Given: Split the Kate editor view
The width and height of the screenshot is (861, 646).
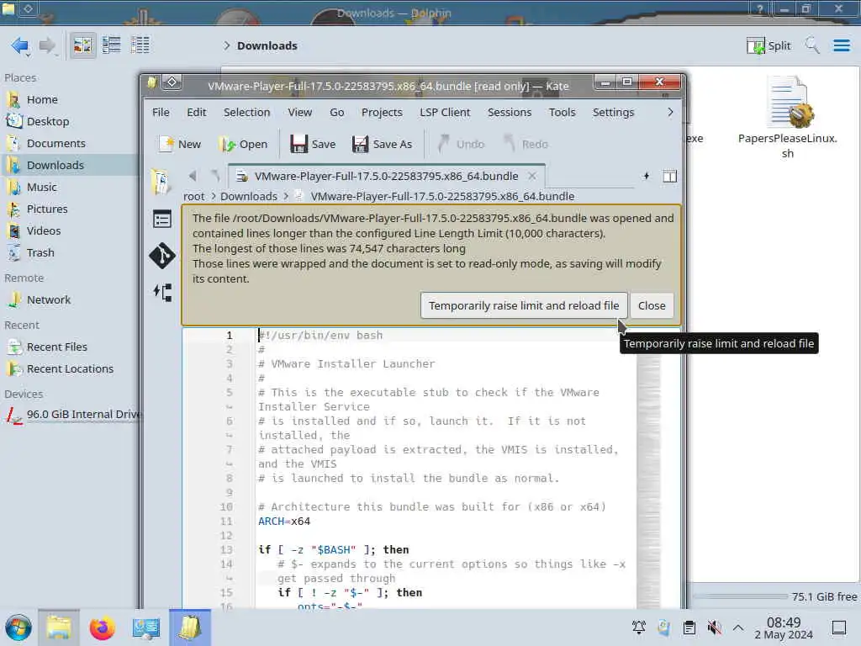Looking at the screenshot, I should click(x=669, y=176).
